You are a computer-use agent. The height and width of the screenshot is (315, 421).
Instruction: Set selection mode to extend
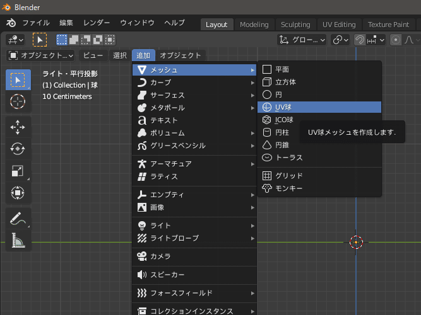[x=74, y=40]
